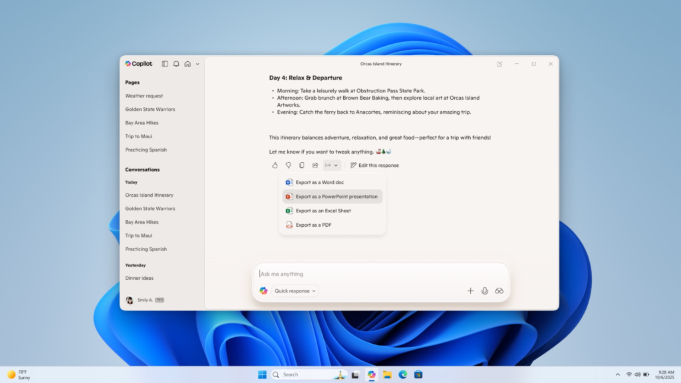Open the export options dropdown arrow
The image size is (681, 383).
click(336, 165)
